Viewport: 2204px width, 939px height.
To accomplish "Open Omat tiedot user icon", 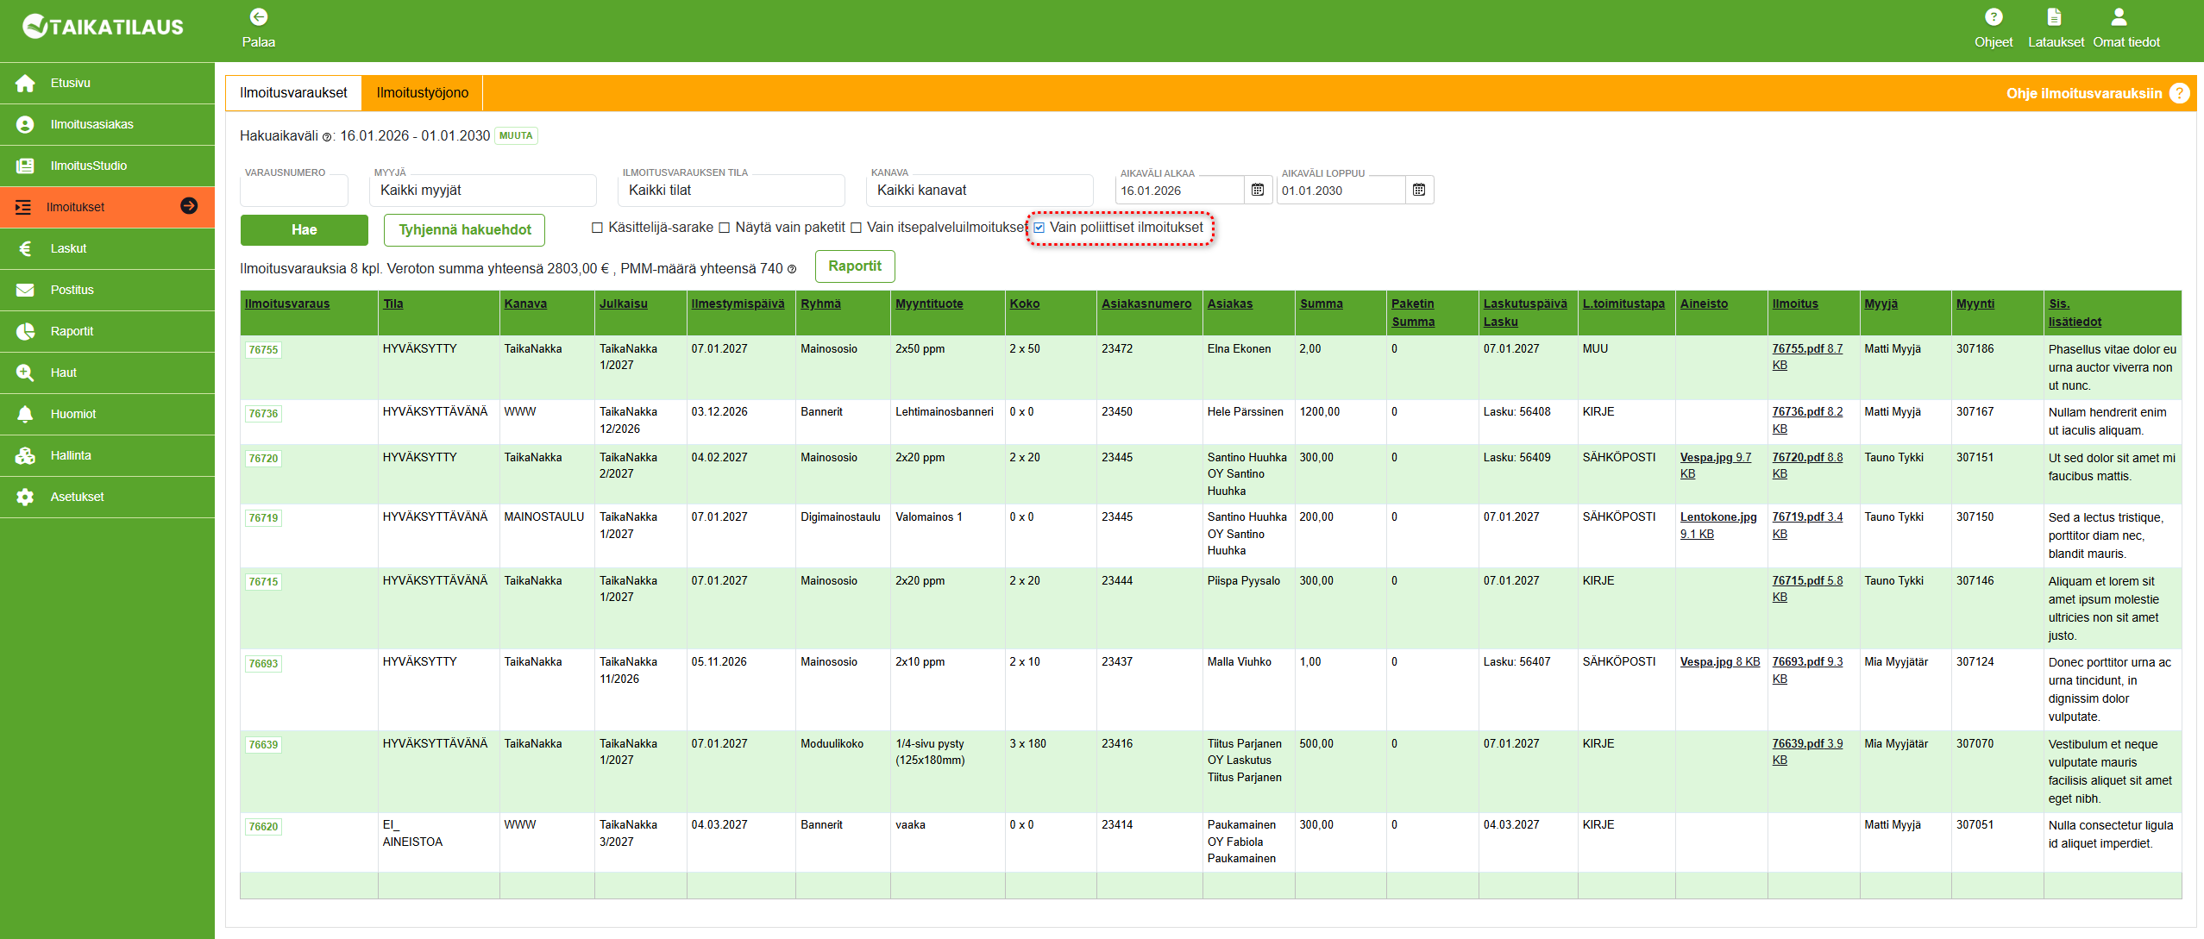I will pyautogui.click(x=2119, y=17).
